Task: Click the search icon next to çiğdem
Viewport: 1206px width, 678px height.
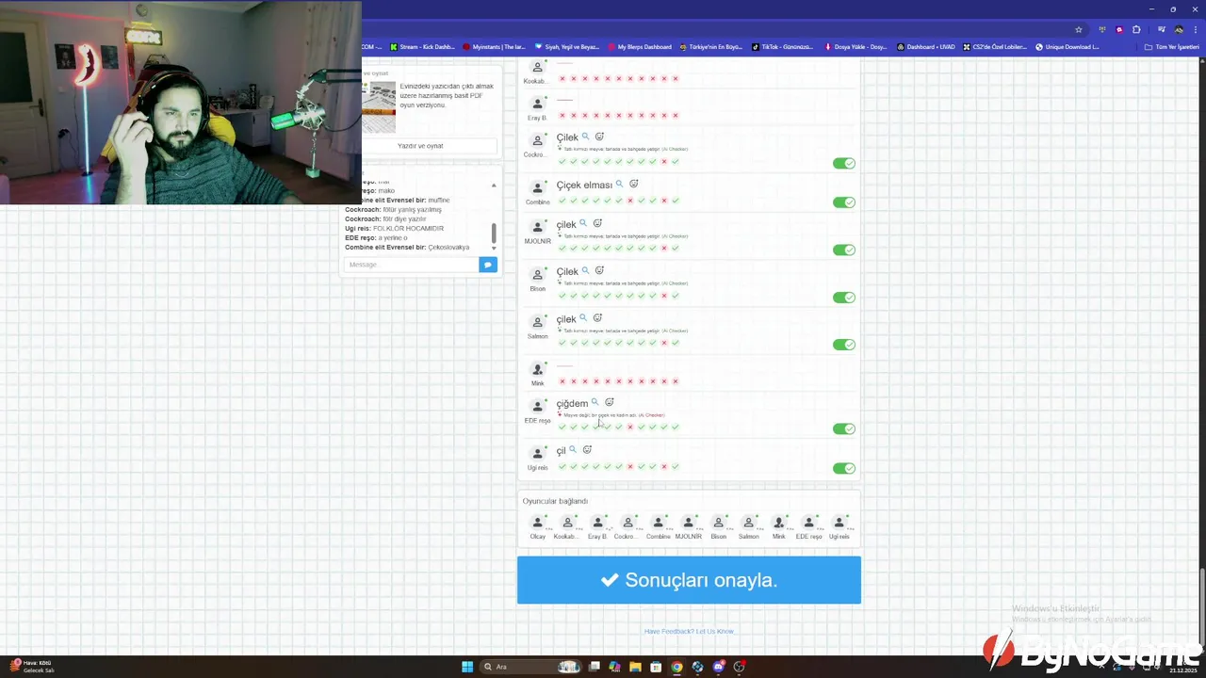Action: tap(595, 402)
